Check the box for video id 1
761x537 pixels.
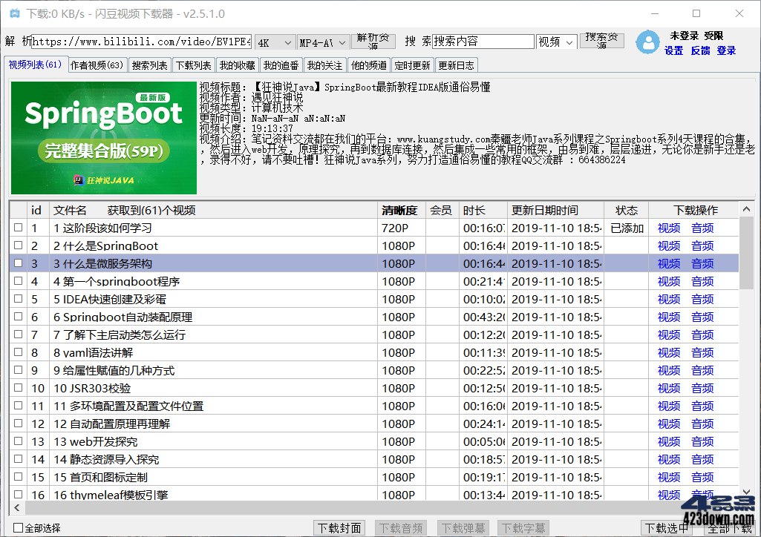point(19,228)
